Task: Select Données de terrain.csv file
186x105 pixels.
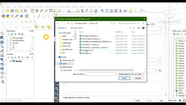Action: point(90,36)
